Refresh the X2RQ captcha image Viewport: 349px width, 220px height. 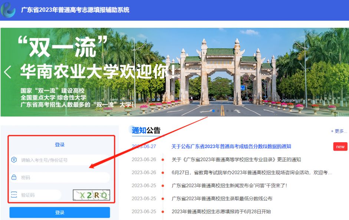[x=92, y=195]
